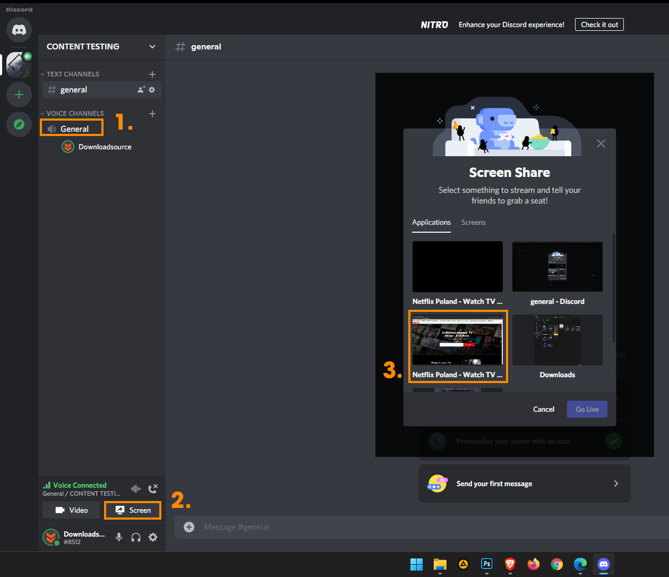Switch to the Applications tab
669x577 pixels.
click(431, 223)
